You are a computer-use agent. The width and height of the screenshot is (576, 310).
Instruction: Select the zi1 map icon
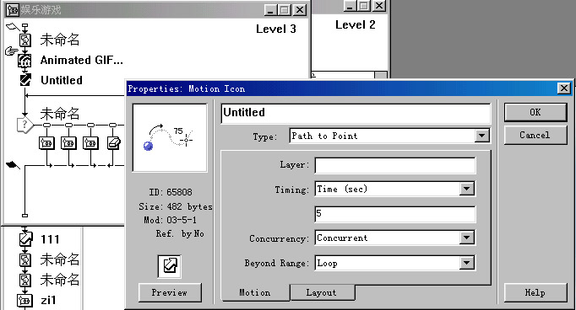pos(24,301)
